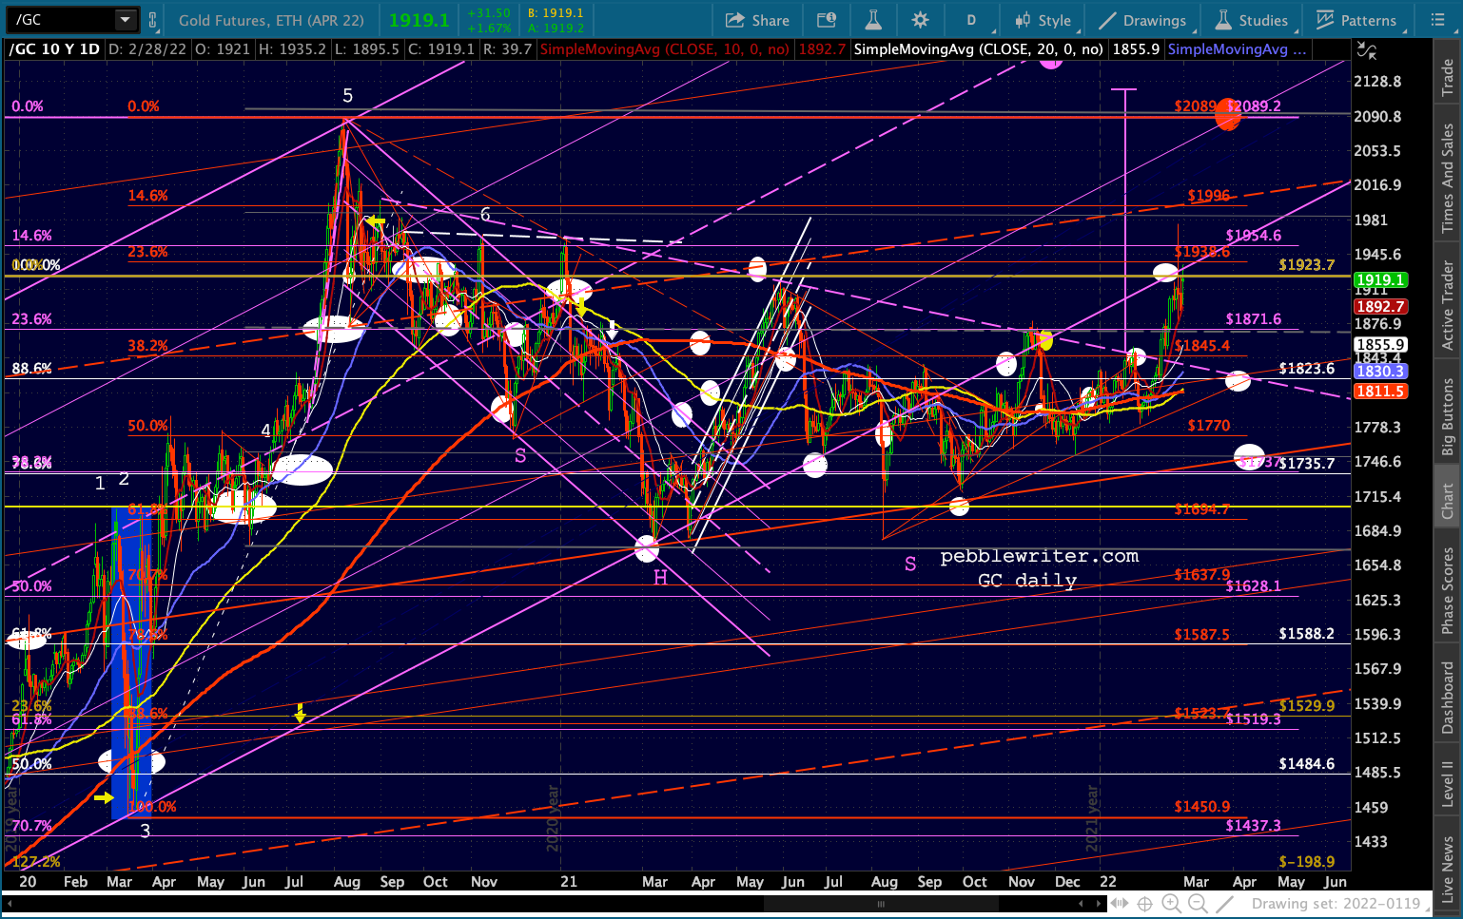Open chart settings gear icon
1463x919 pixels.
920,20
